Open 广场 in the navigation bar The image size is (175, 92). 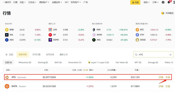pos(85,2)
